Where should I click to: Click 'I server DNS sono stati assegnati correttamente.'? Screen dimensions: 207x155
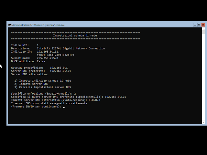tap(50, 103)
